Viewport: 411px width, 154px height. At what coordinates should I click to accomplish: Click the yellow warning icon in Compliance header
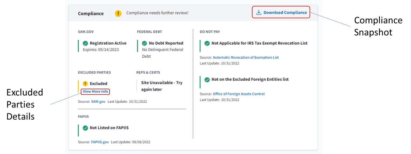(118, 13)
